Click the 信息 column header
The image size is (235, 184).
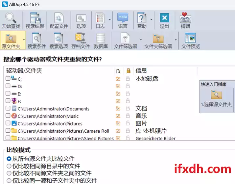(141, 70)
